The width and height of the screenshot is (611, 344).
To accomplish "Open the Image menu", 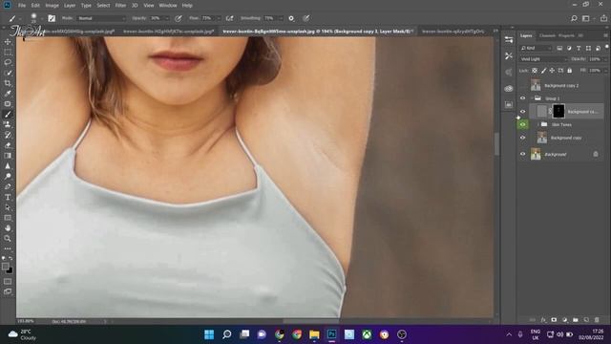I will click(x=52, y=6).
